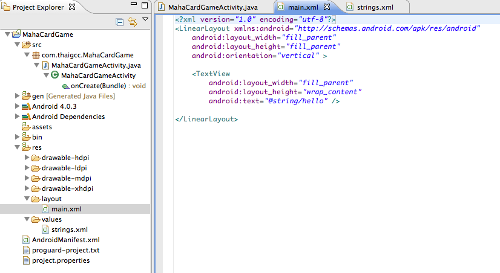The image size is (500, 273).
Task: Expand the gen Generated Java Files folder
Action: coord(17,95)
